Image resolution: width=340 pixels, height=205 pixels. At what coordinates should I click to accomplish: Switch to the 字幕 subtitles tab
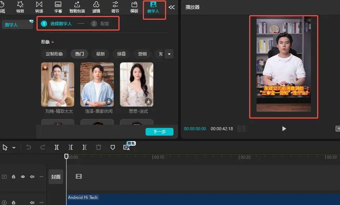[58, 7]
